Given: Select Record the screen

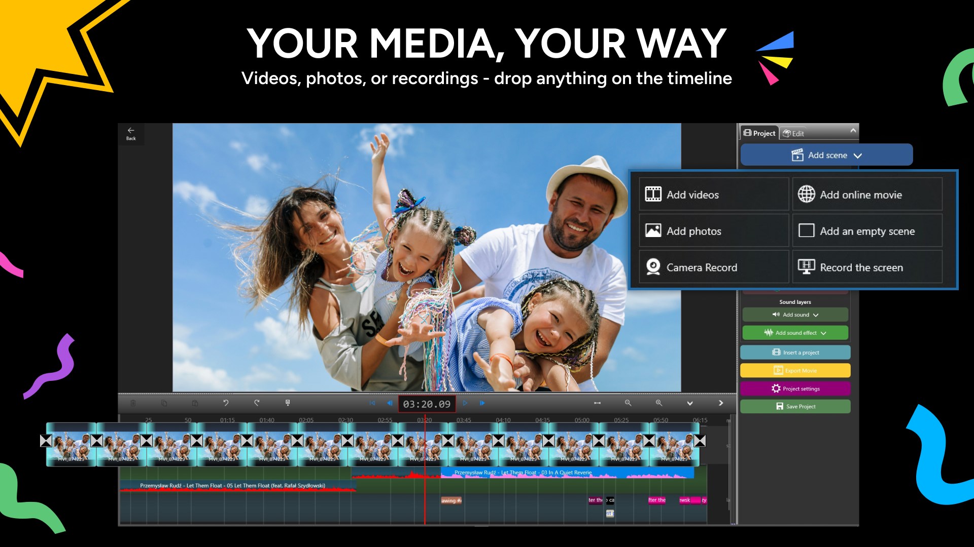Looking at the screenshot, I should click(x=867, y=267).
